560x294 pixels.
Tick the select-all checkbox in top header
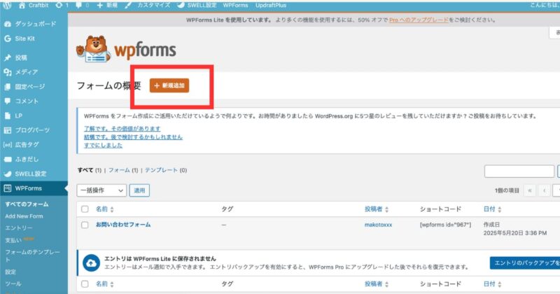85,209
